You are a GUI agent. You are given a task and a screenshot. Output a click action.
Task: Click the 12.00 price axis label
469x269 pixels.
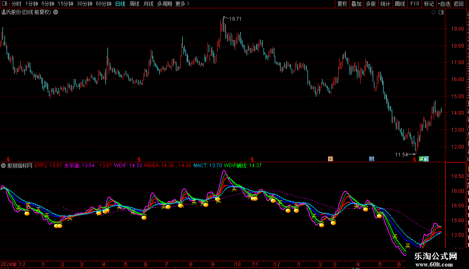tap(458, 147)
